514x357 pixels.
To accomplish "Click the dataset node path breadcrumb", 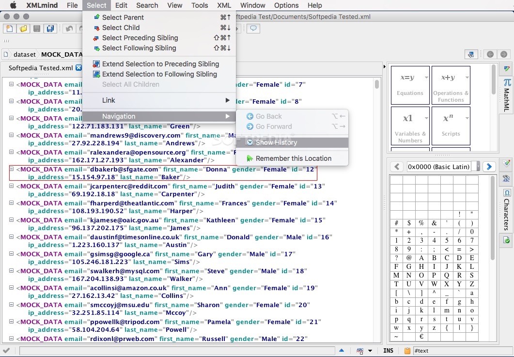I will [x=25, y=54].
